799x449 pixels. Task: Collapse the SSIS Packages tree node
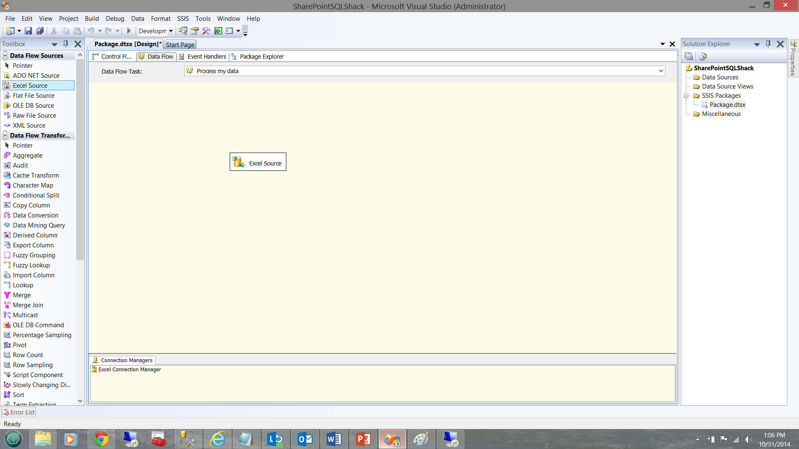(x=686, y=96)
